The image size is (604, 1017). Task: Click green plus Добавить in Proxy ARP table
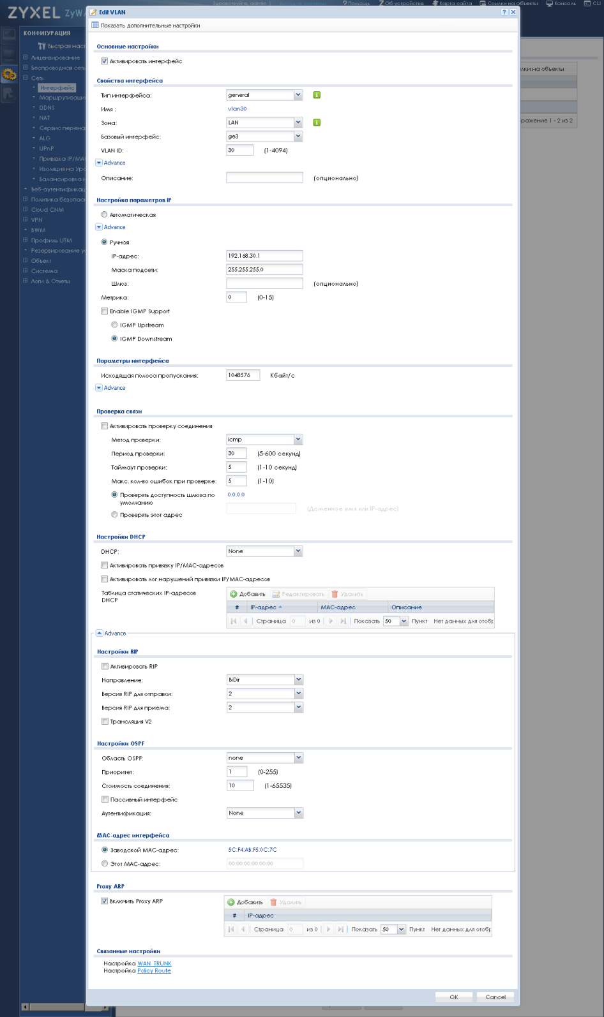pos(231,902)
